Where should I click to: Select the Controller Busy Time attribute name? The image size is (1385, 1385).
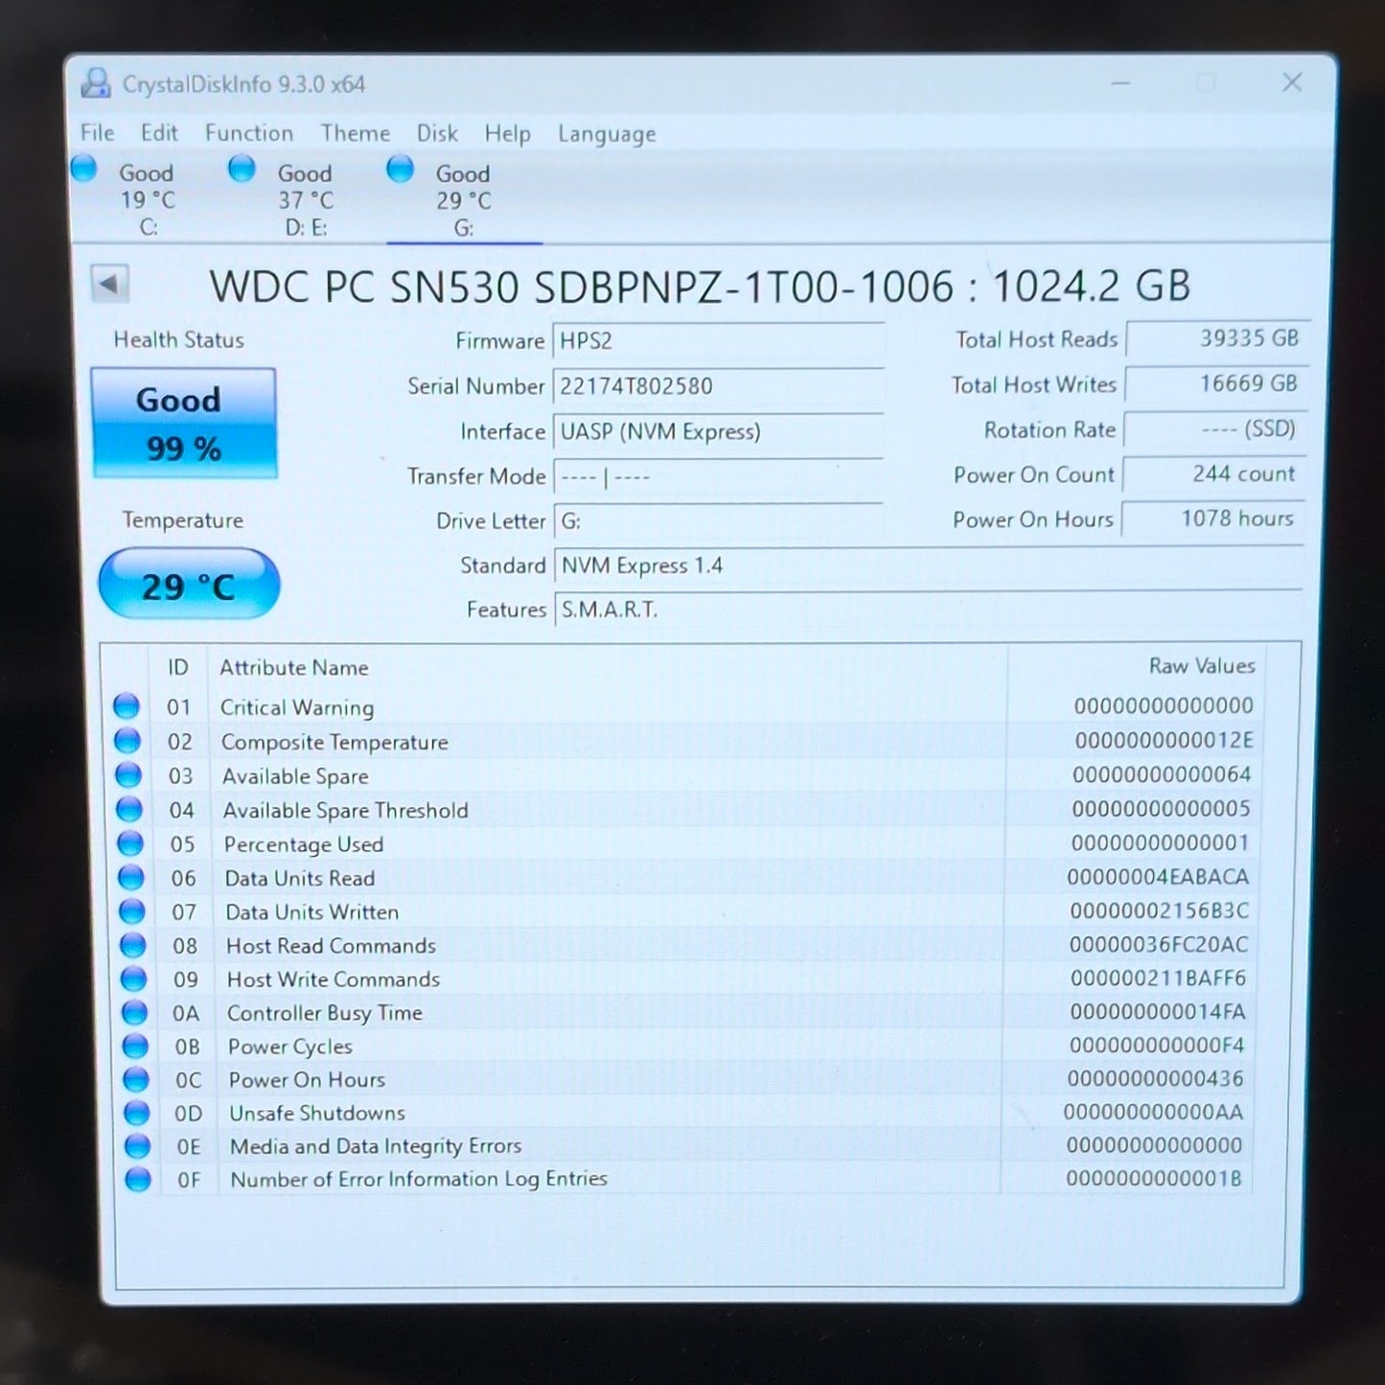(x=325, y=1013)
